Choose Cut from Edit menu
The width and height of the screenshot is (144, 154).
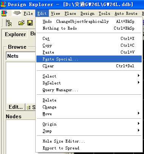[89, 38]
